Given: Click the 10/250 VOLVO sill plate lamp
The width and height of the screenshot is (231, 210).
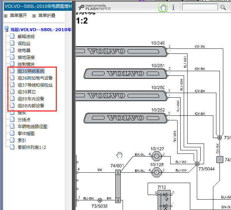Looking at the screenshot, I should [x=121, y=96].
